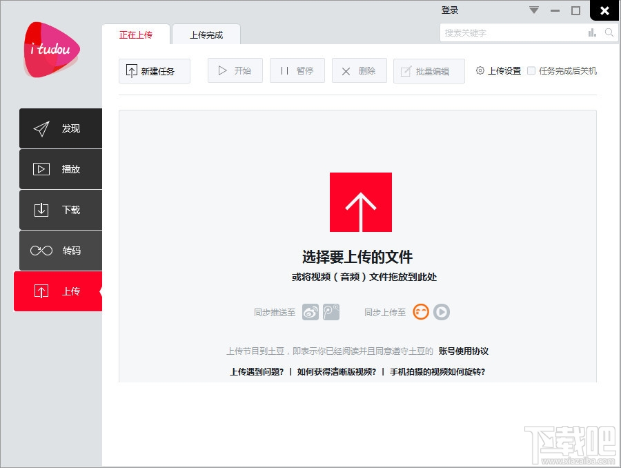This screenshot has width=621, height=468.
Task: Select the 上传 (Upload) sidebar section
Action: point(58,291)
